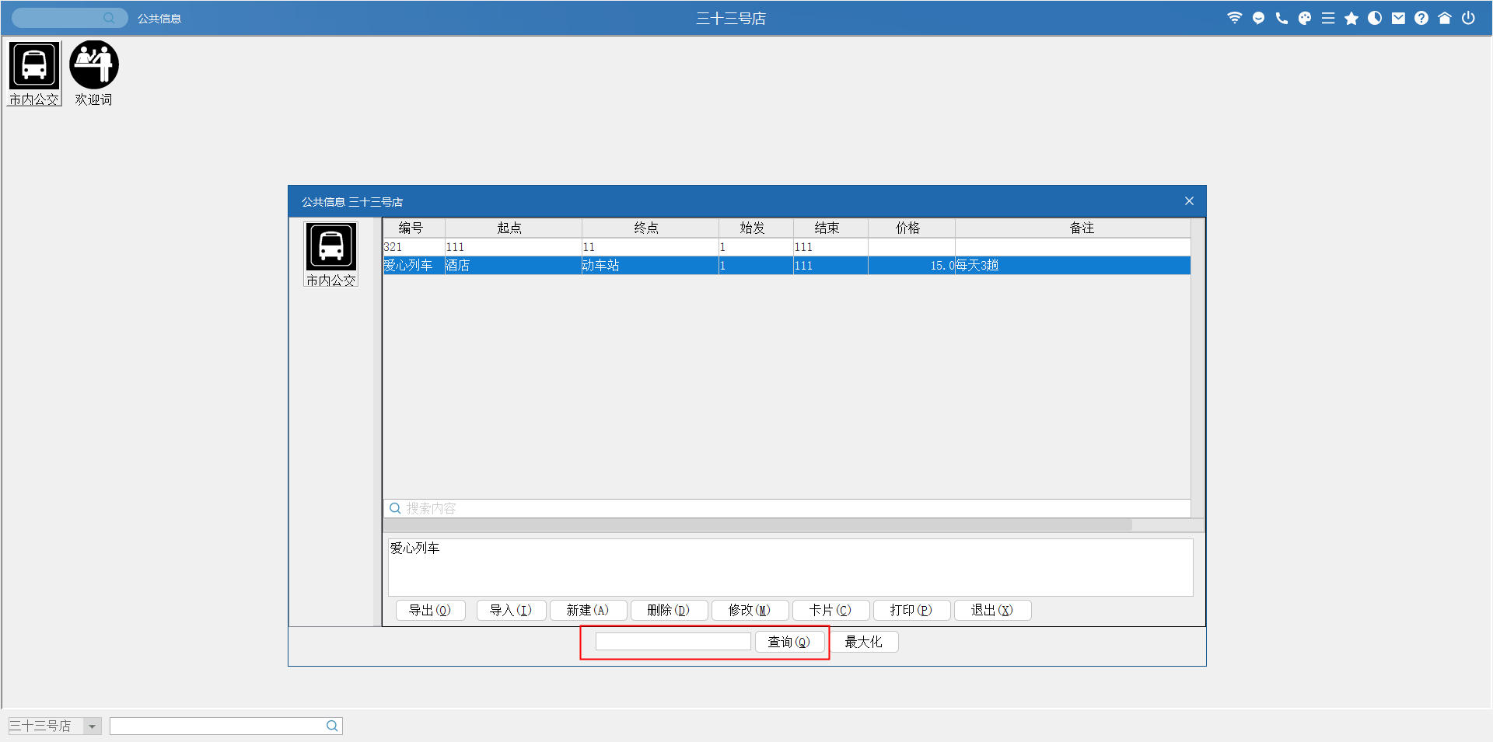The image size is (1493, 742).
Task: Open the 市内公交 bus icon on the desktop area
Action: [x=34, y=74]
